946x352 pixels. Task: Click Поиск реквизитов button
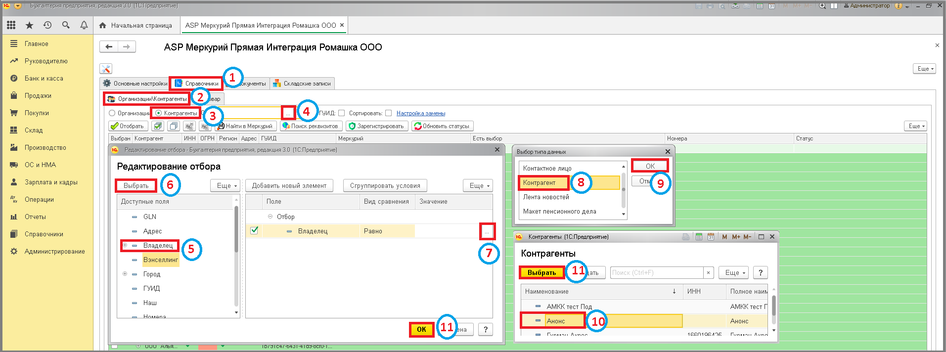point(311,126)
